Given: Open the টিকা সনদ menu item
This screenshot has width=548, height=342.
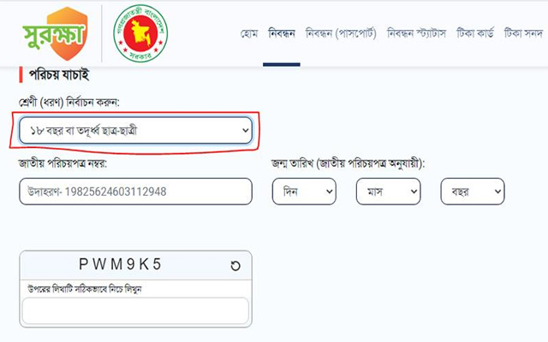Looking at the screenshot, I should click(x=523, y=33).
